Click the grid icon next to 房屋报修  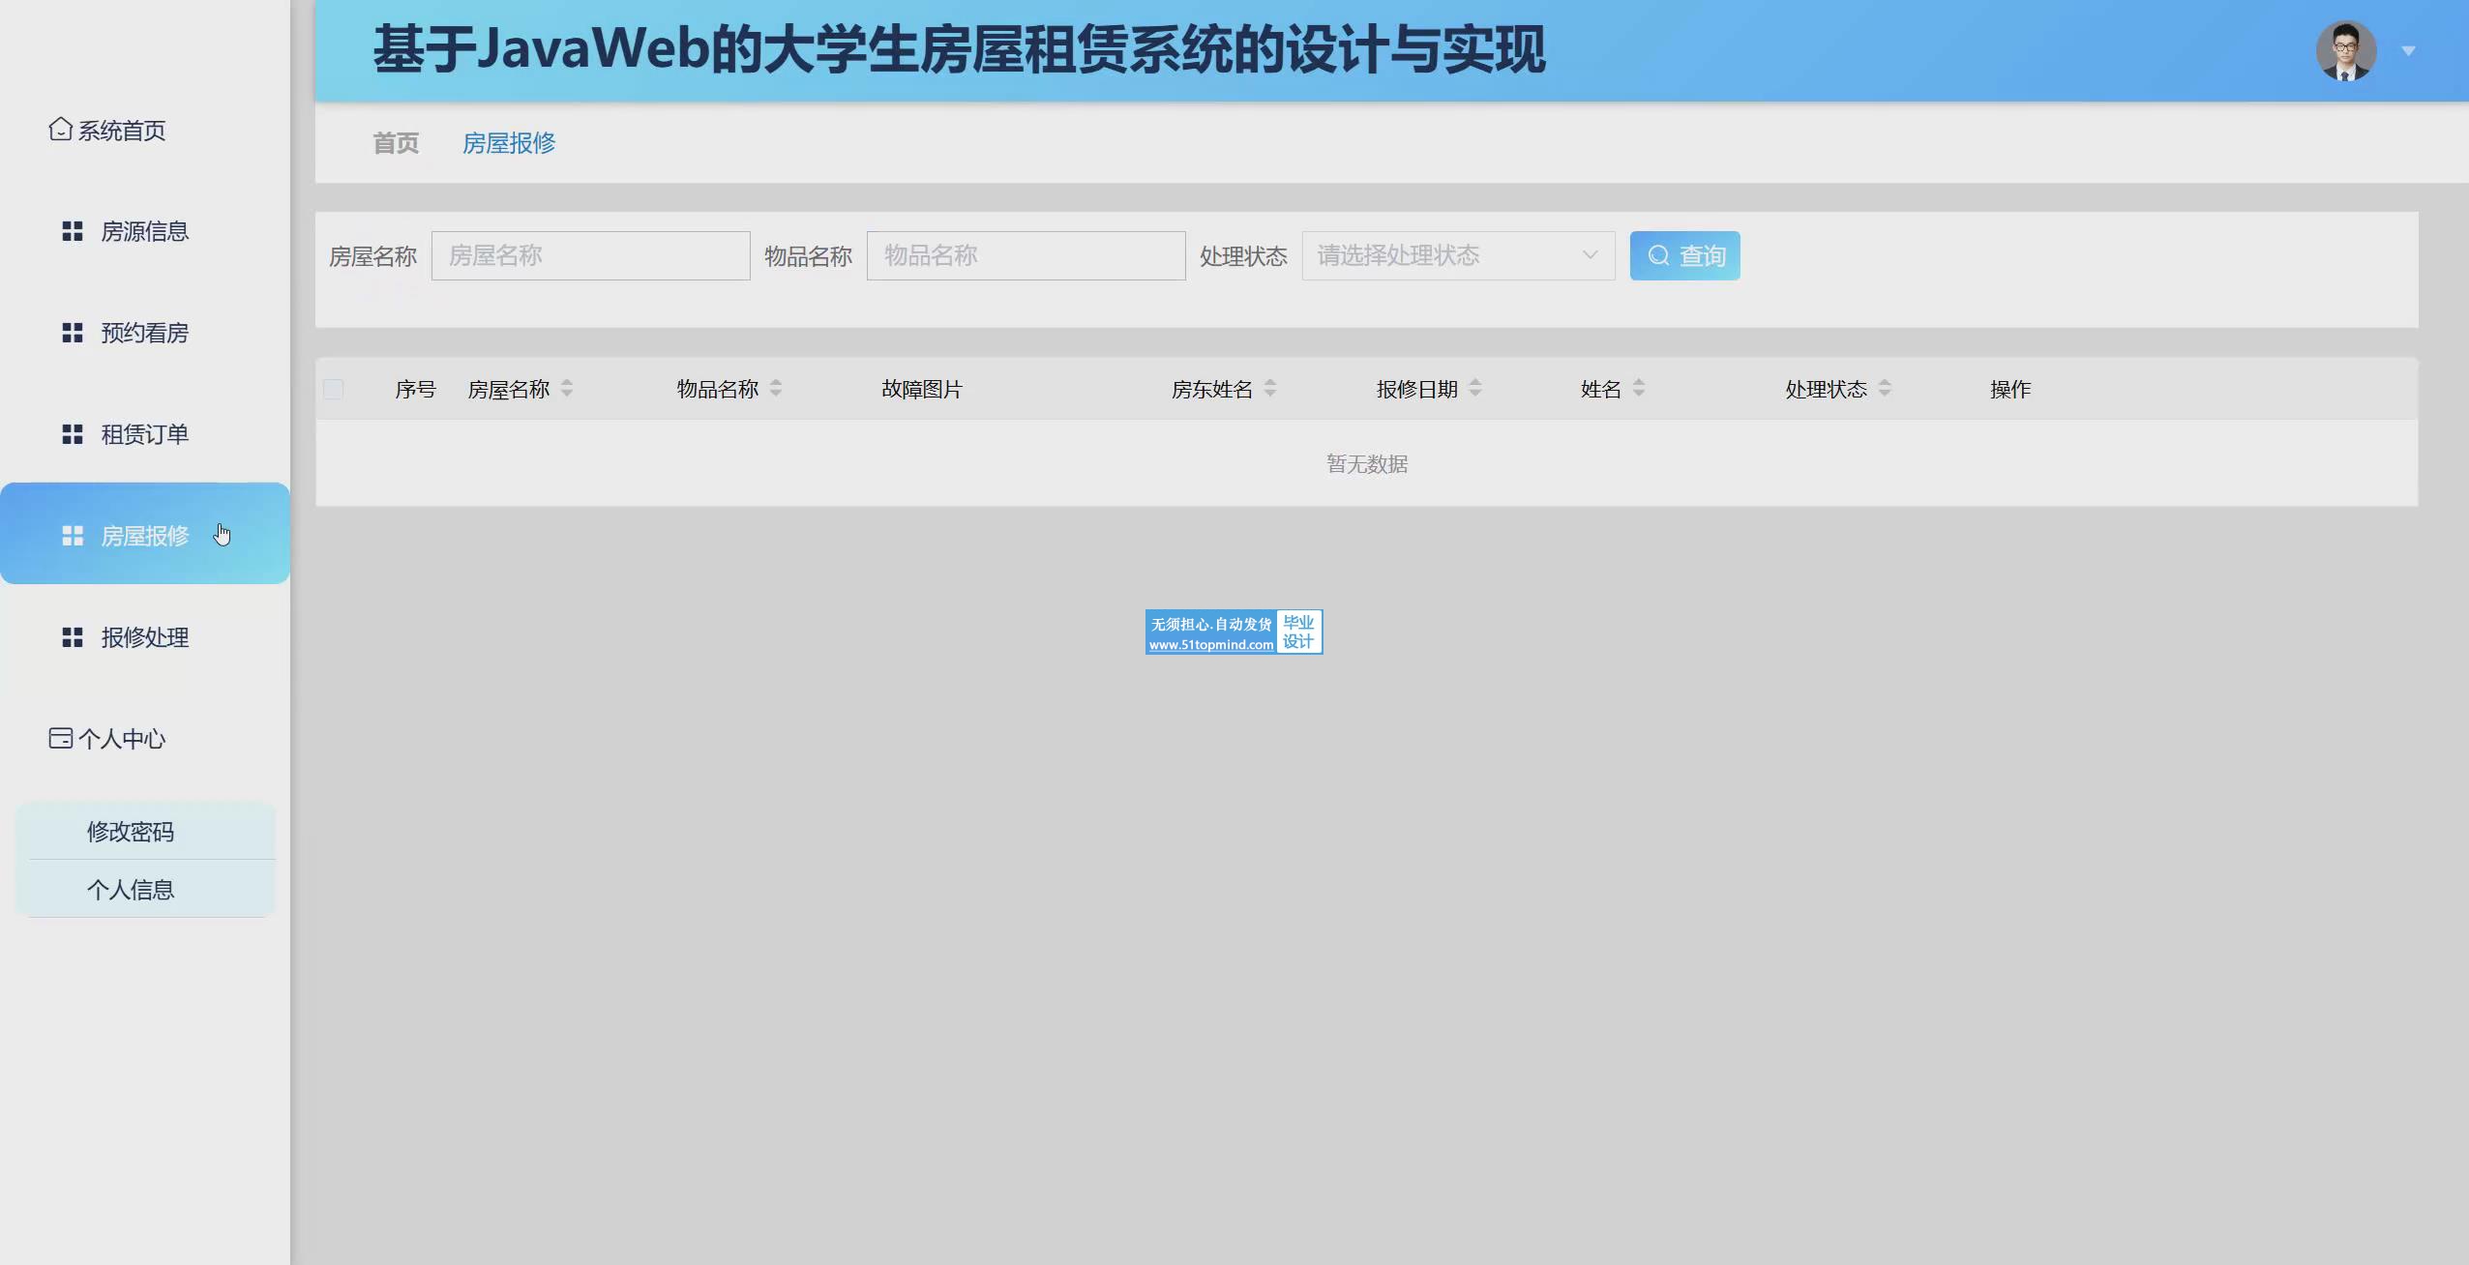[73, 536]
